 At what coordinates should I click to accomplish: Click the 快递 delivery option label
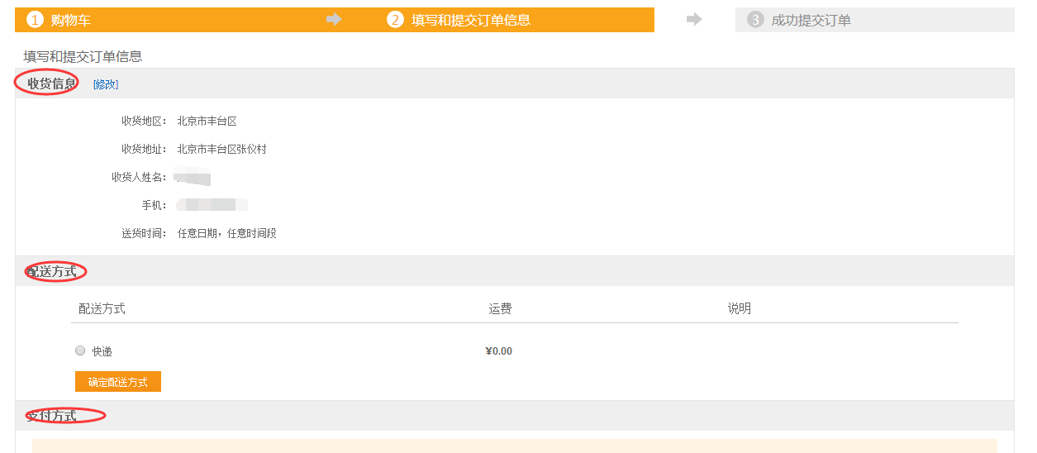(102, 351)
